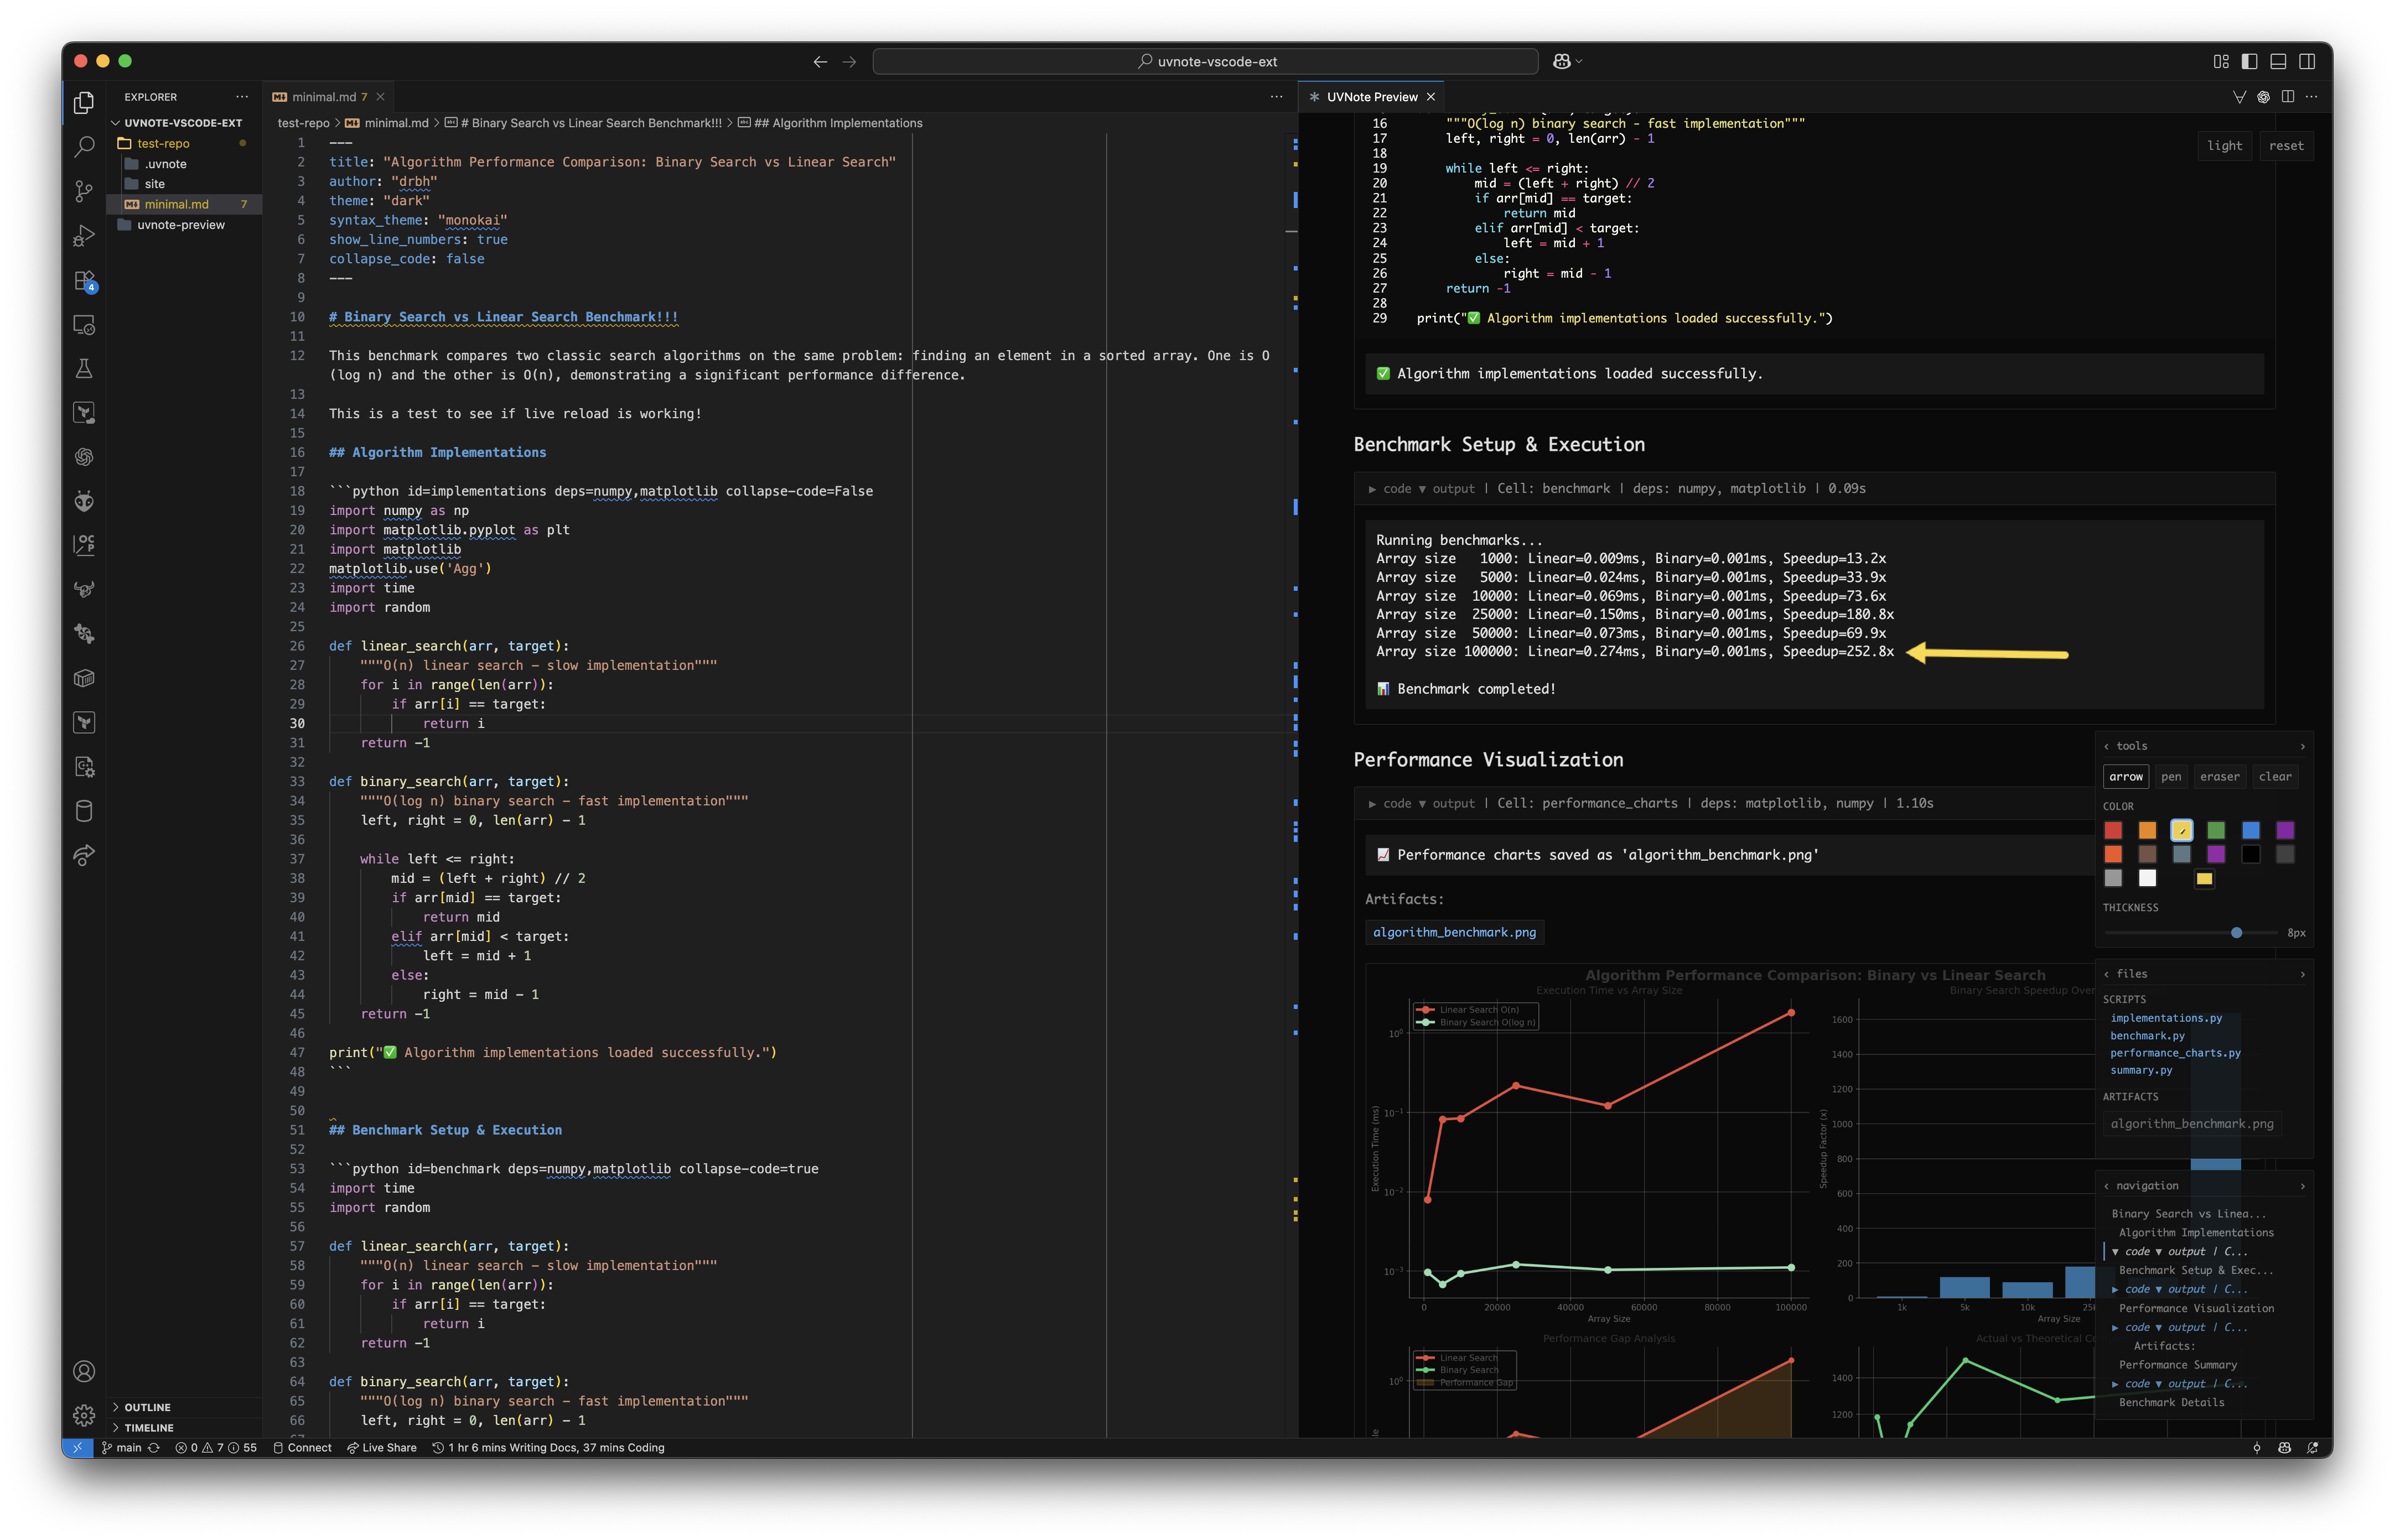The height and width of the screenshot is (1540, 2395).
Task: Click the main branch indicator in status bar
Action: pyautogui.click(x=122, y=1448)
